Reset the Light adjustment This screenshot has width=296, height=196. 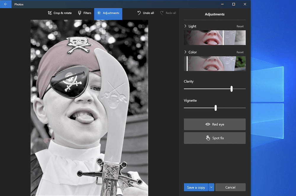point(240,26)
